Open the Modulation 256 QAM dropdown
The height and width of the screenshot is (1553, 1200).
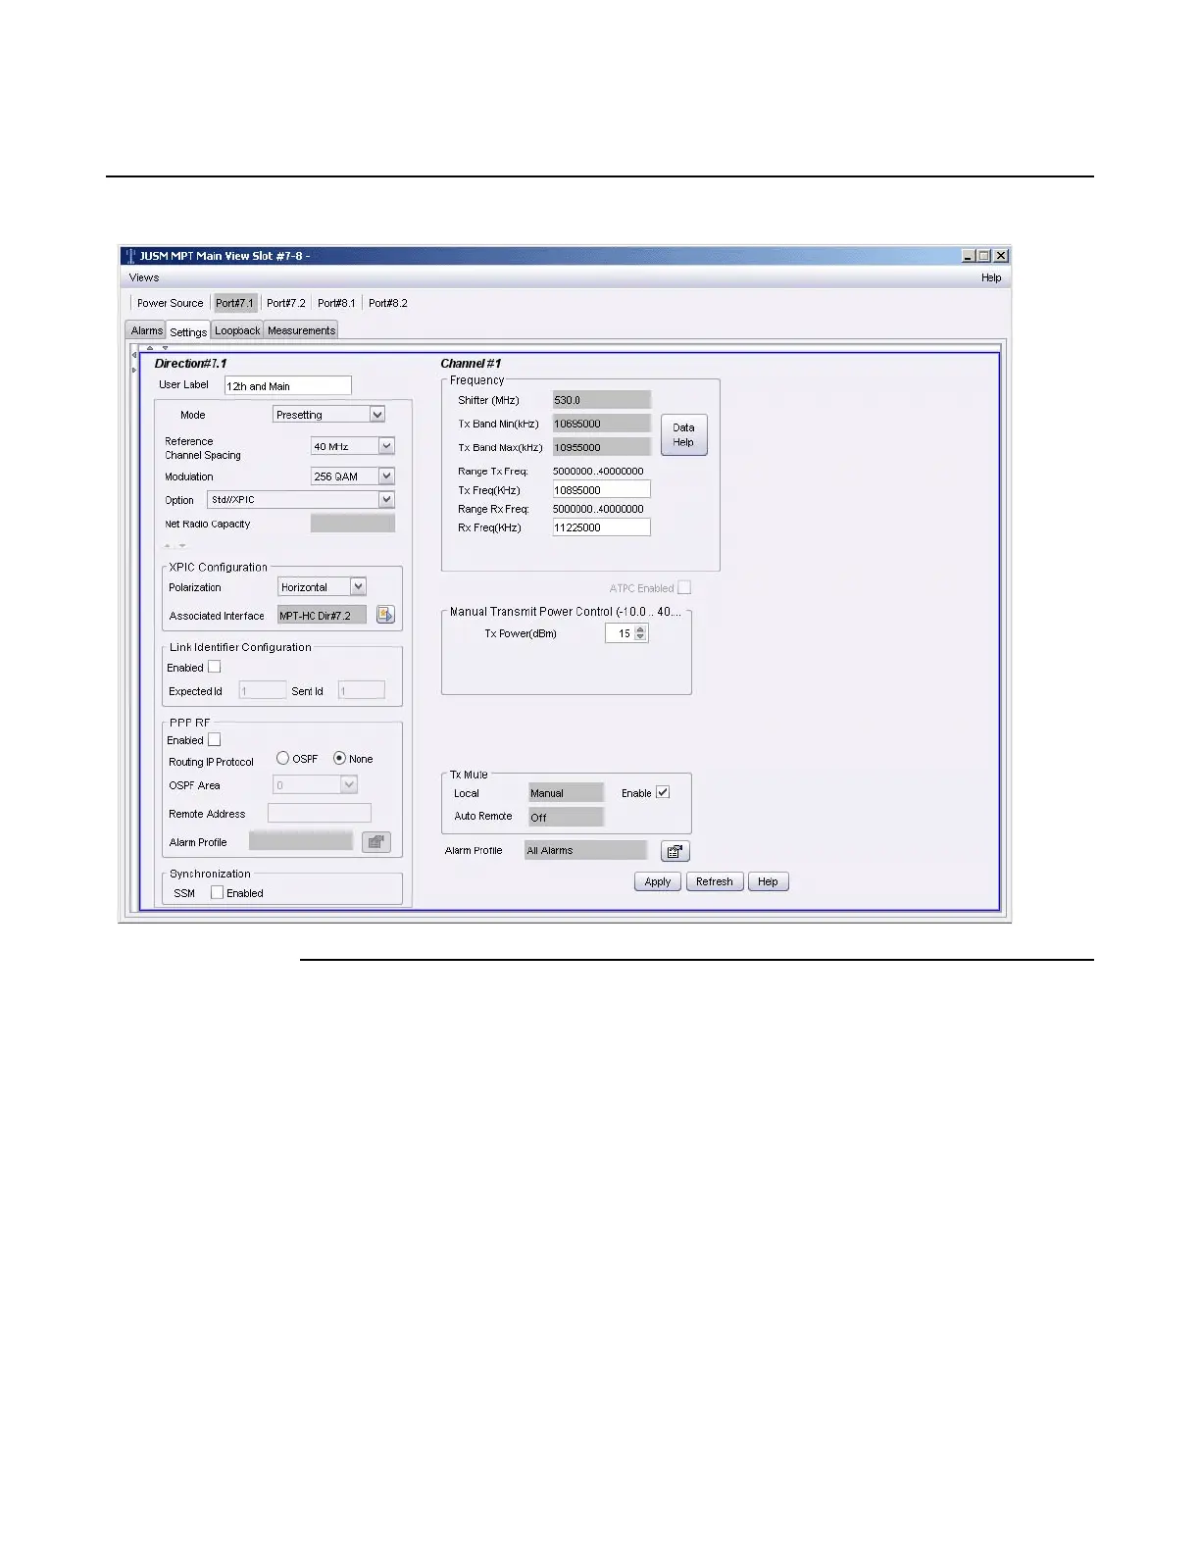[386, 476]
